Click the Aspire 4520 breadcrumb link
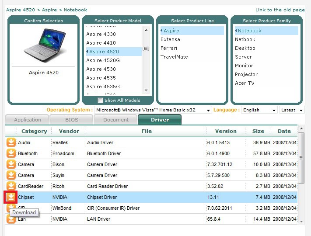Viewport: 311px width, 236px height. tap(21, 10)
